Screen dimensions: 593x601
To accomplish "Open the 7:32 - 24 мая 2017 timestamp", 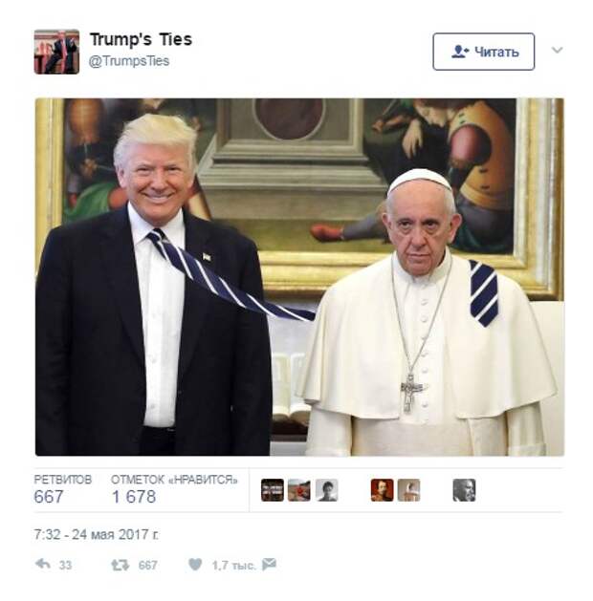I will pos(97,534).
